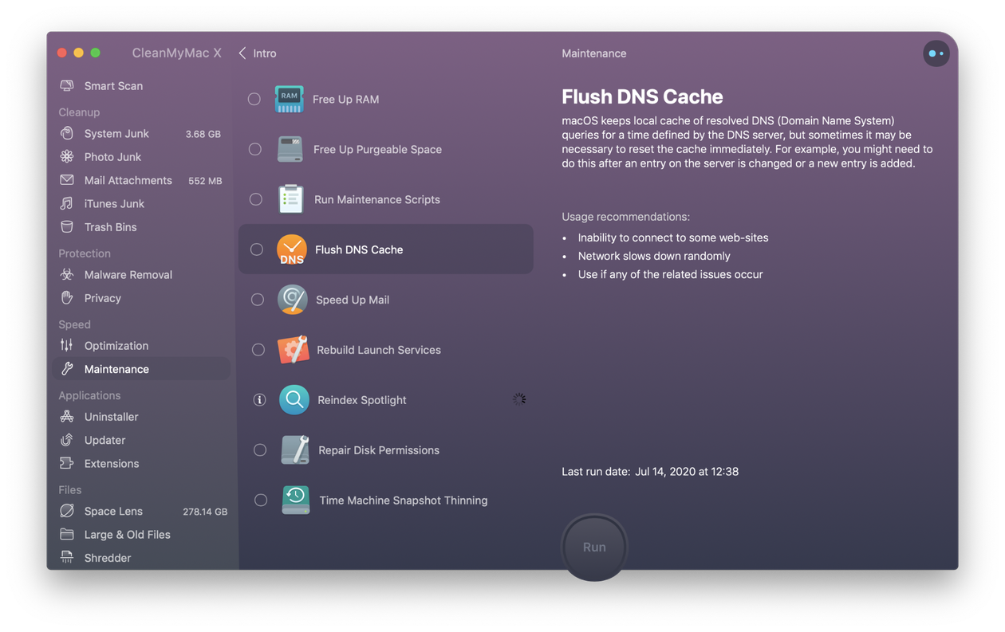Select the Speed Up Mail radio button
Viewport: 1005px width, 632px height.
click(257, 300)
